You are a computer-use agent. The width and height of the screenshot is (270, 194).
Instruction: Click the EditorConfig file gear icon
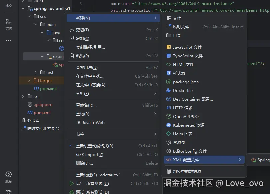(x=169, y=151)
